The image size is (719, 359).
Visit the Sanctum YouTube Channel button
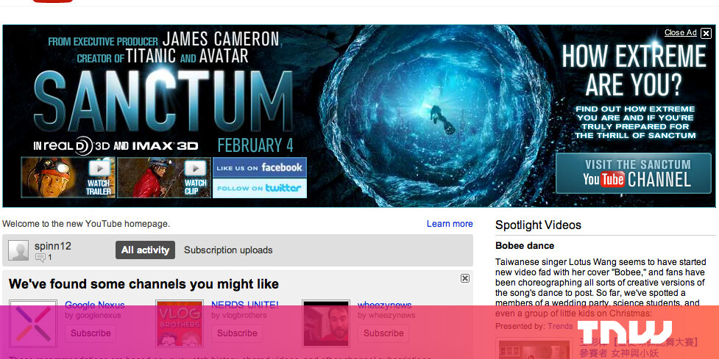(x=633, y=173)
